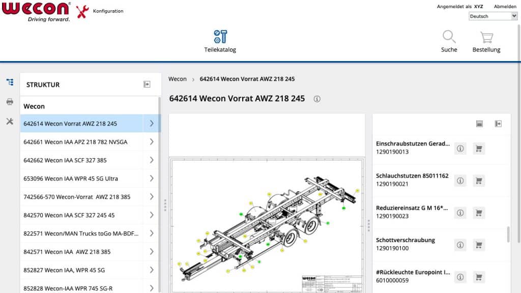Click the Wecon logo

pyautogui.click(x=36, y=12)
